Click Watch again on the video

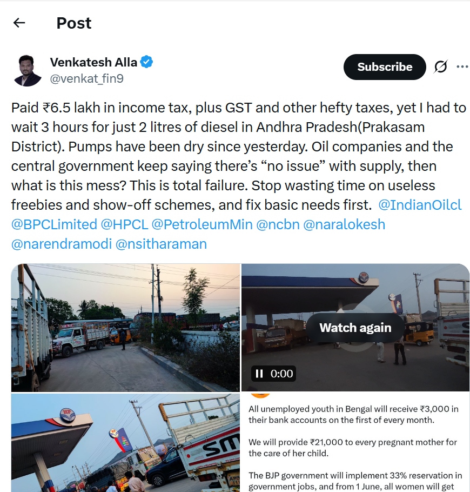[x=355, y=328]
